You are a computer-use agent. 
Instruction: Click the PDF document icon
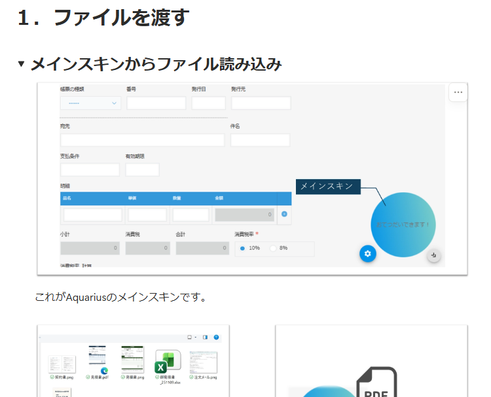click(376, 382)
